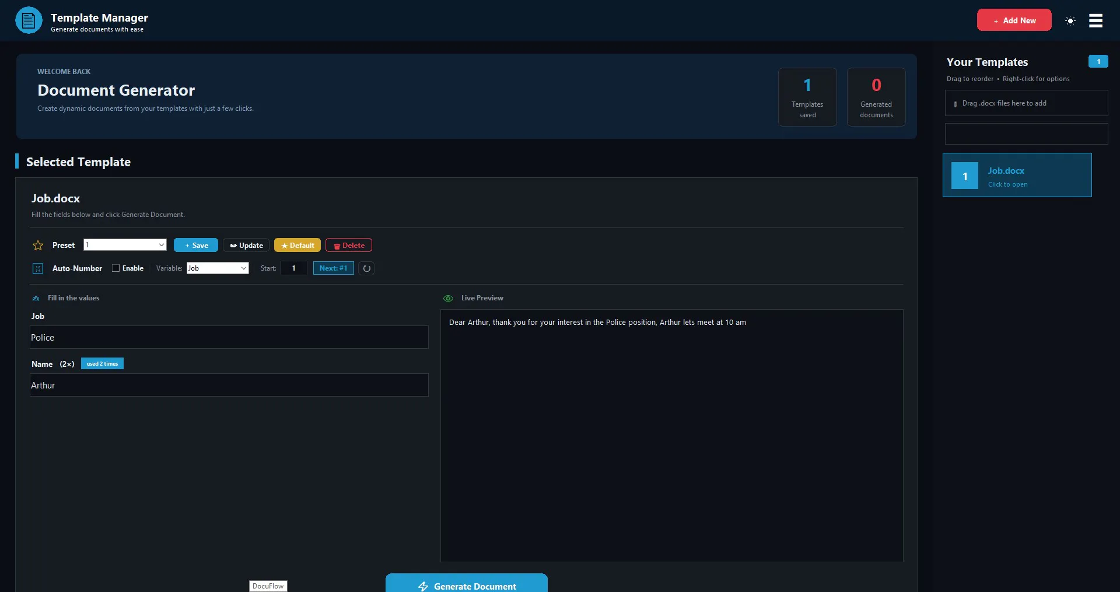Click the Add New button
The width and height of the screenshot is (1120, 592).
(1014, 20)
